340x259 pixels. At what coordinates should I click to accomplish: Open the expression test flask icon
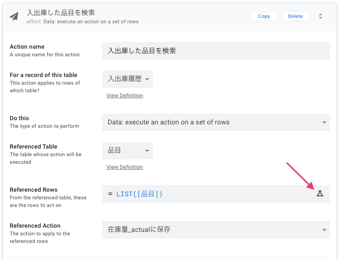tap(320, 193)
